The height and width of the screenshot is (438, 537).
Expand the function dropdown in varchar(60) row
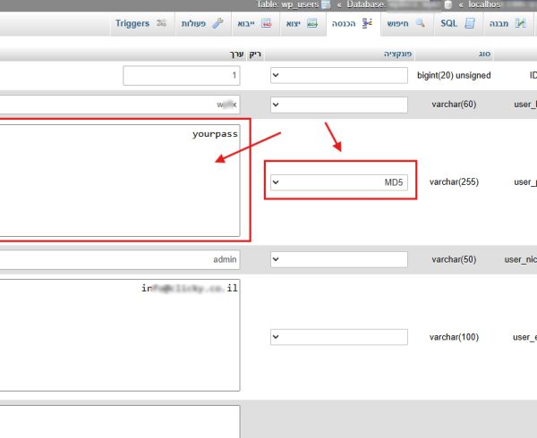pyautogui.click(x=338, y=105)
